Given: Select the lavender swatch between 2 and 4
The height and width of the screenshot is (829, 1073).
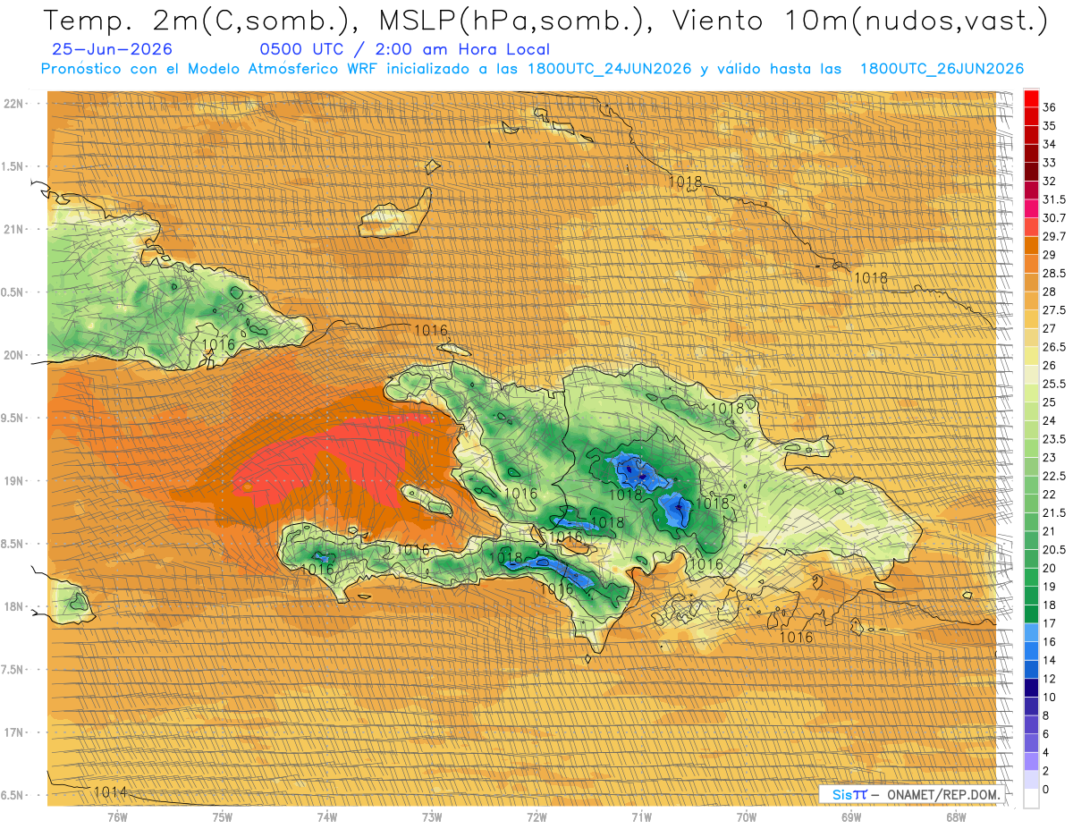Looking at the screenshot, I should pos(1031,760).
